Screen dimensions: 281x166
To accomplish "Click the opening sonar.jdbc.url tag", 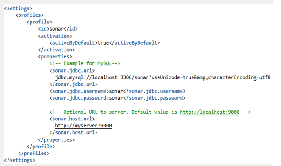I will (x=72, y=71).
